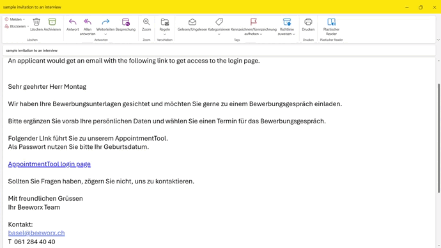Open the Melden report option
Screen dimensions: 441x248
click(x=13, y=19)
